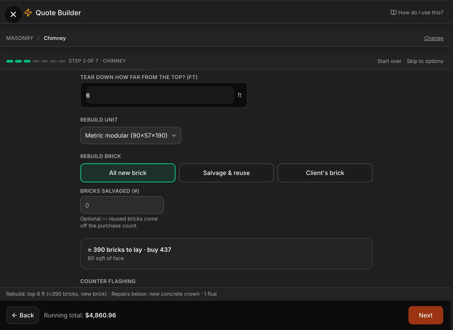Close the Quote Builder with the X icon
Screen dimensions: 453x330
(13, 14)
